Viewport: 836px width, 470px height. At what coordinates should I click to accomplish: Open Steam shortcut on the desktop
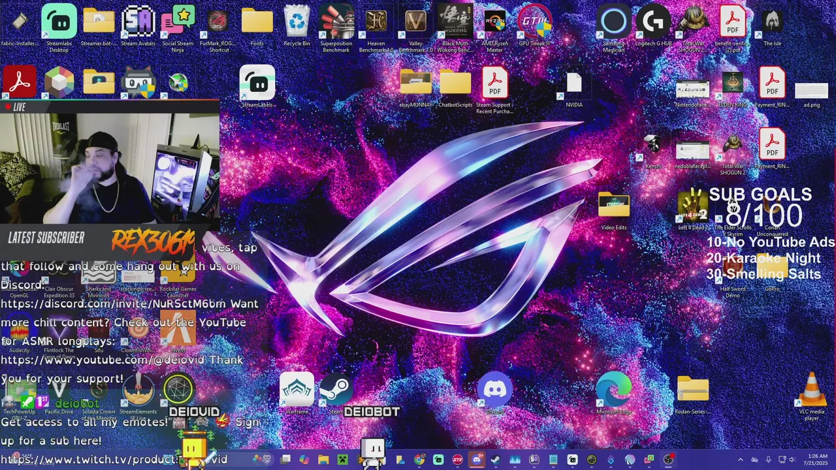pyautogui.click(x=336, y=393)
